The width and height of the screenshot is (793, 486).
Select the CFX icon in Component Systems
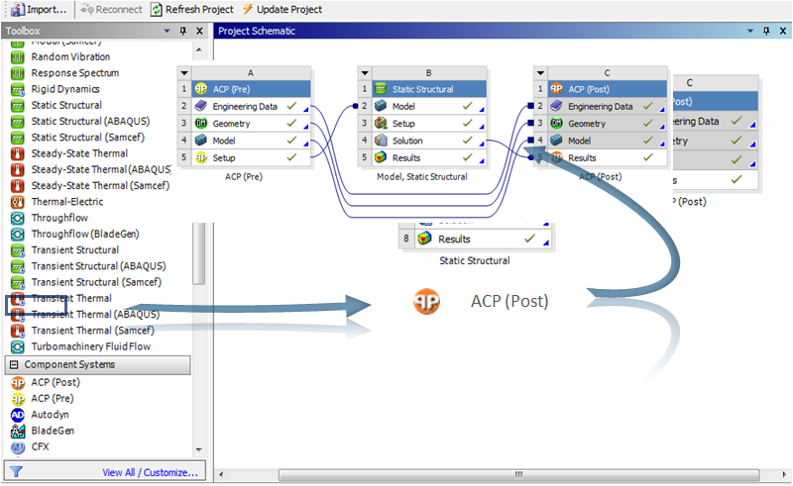coord(18,447)
